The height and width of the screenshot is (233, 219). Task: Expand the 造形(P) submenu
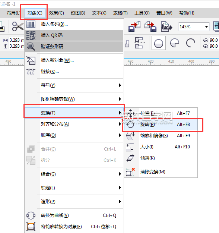click(x=74, y=202)
